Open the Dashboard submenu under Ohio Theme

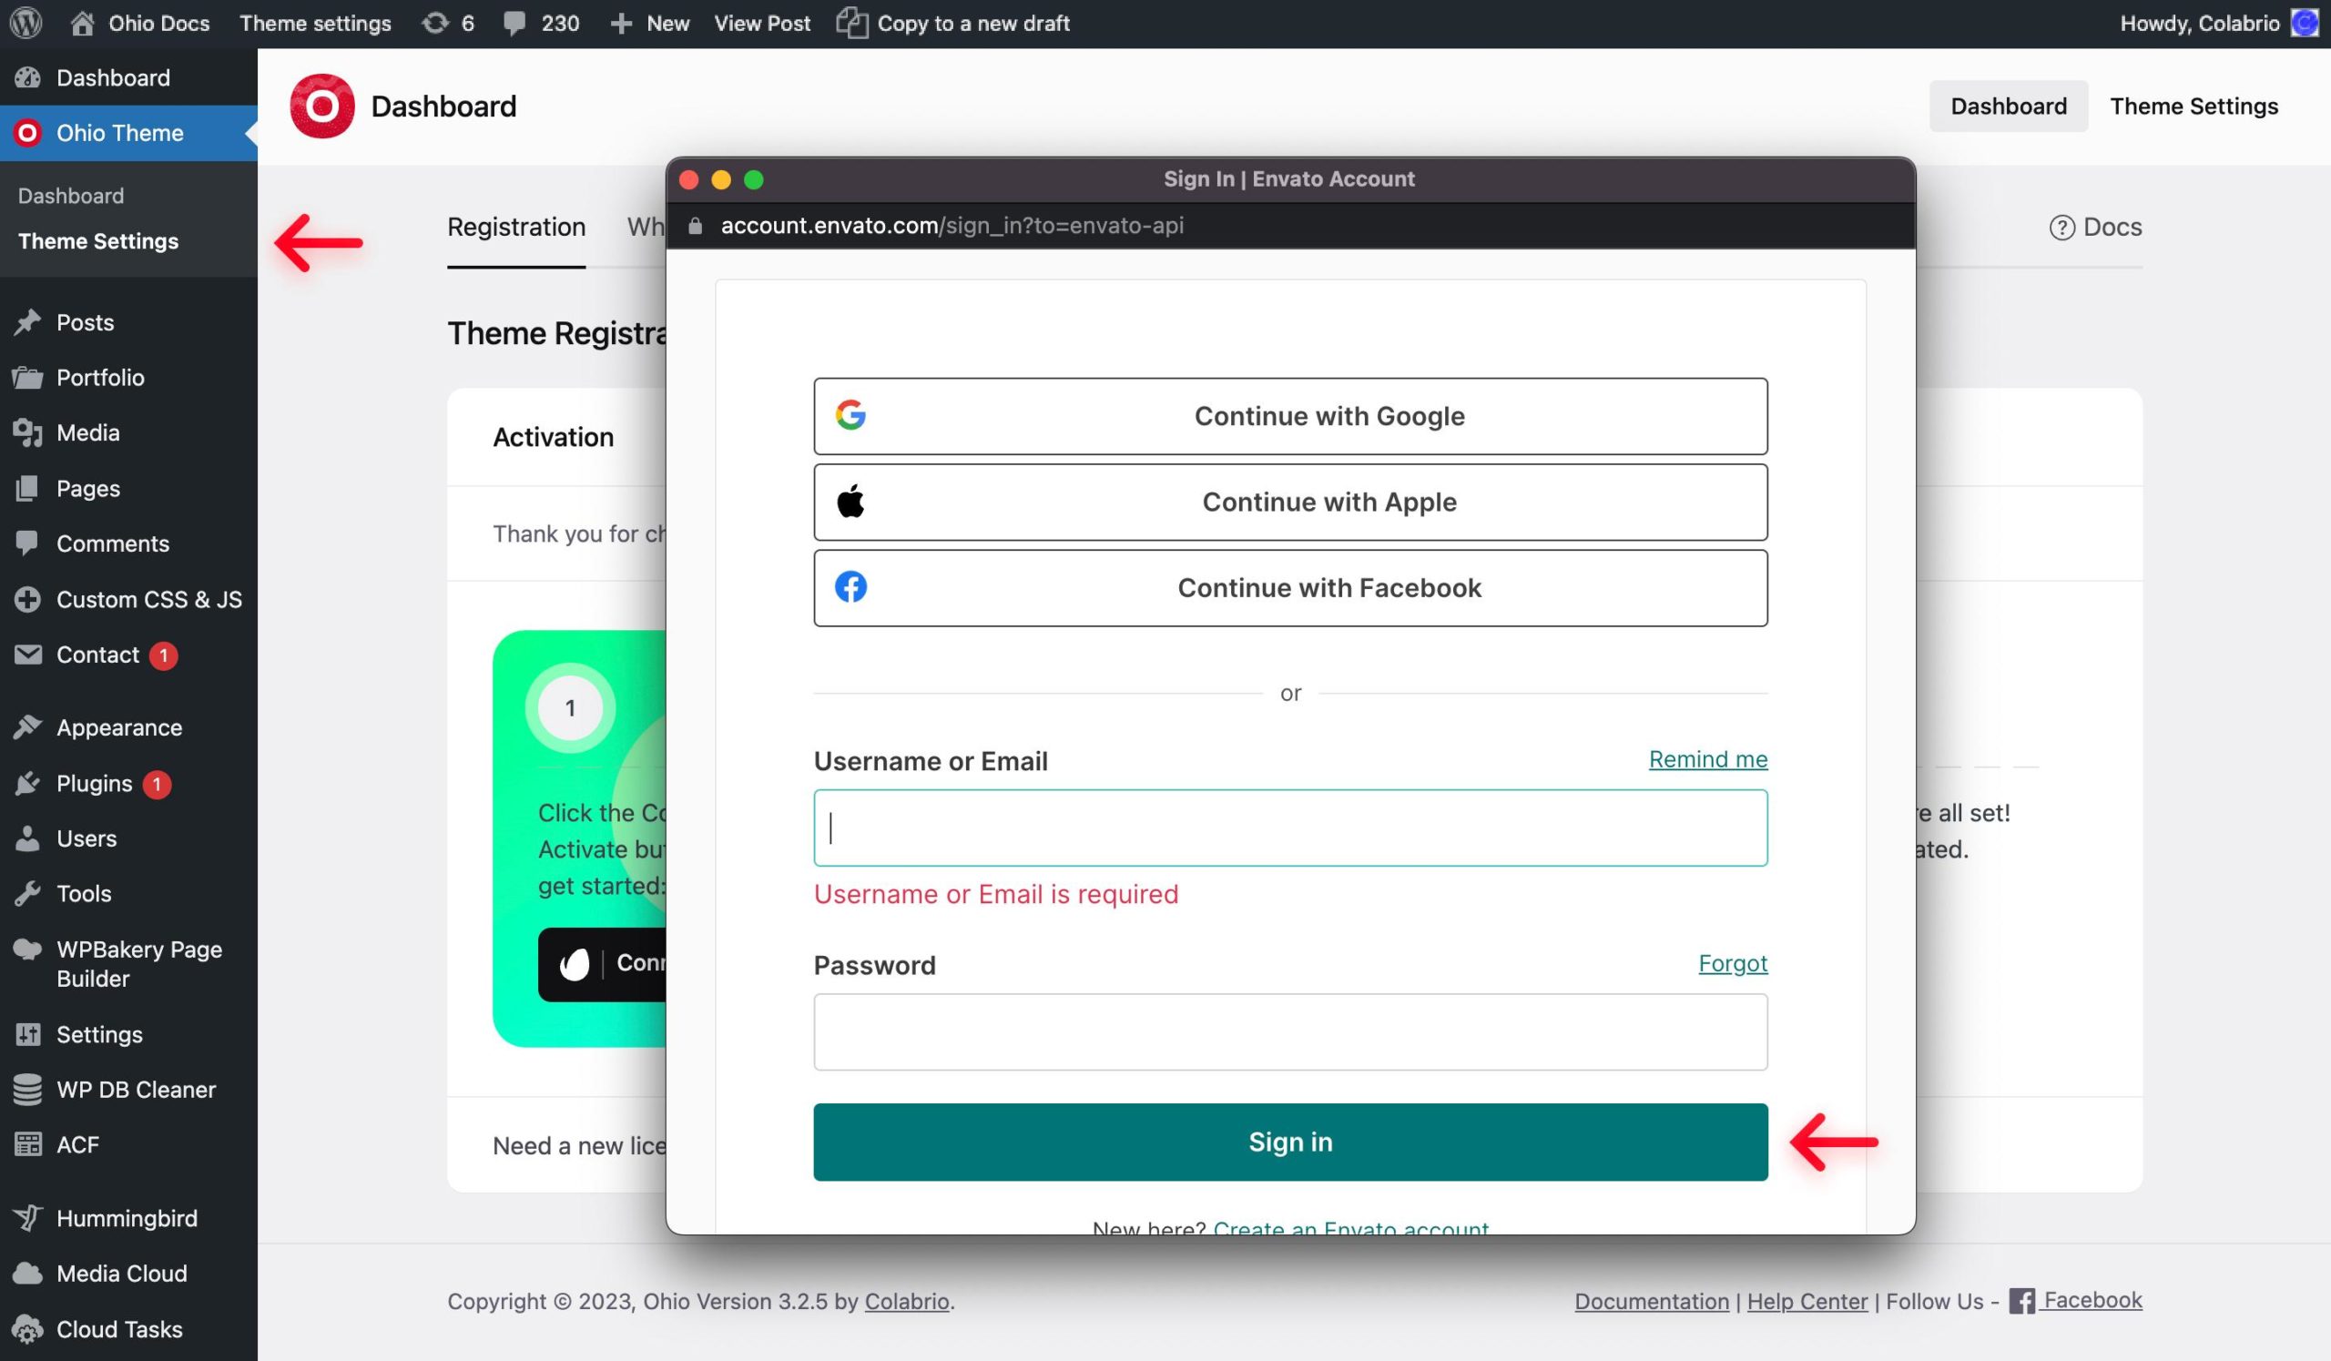click(x=70, y=196)
